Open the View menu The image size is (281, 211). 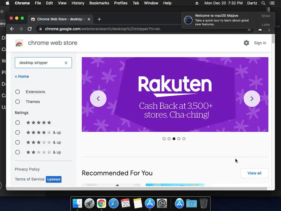point(62,3)
